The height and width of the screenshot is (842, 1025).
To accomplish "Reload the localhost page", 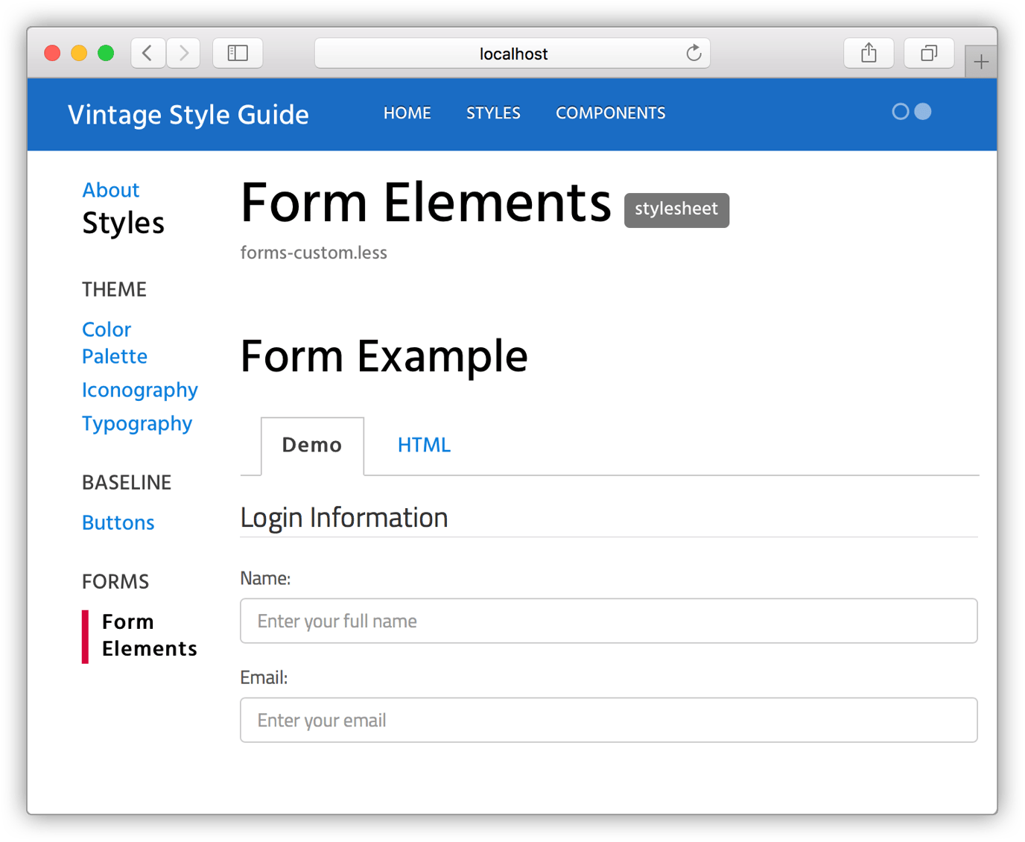I will 694,53.
